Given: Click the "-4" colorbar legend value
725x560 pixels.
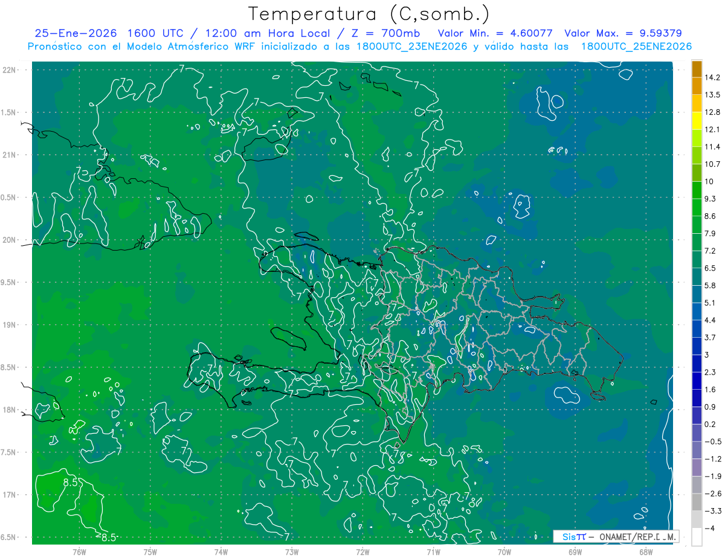Looking at the screenshot, I should (x=710, y=528).
